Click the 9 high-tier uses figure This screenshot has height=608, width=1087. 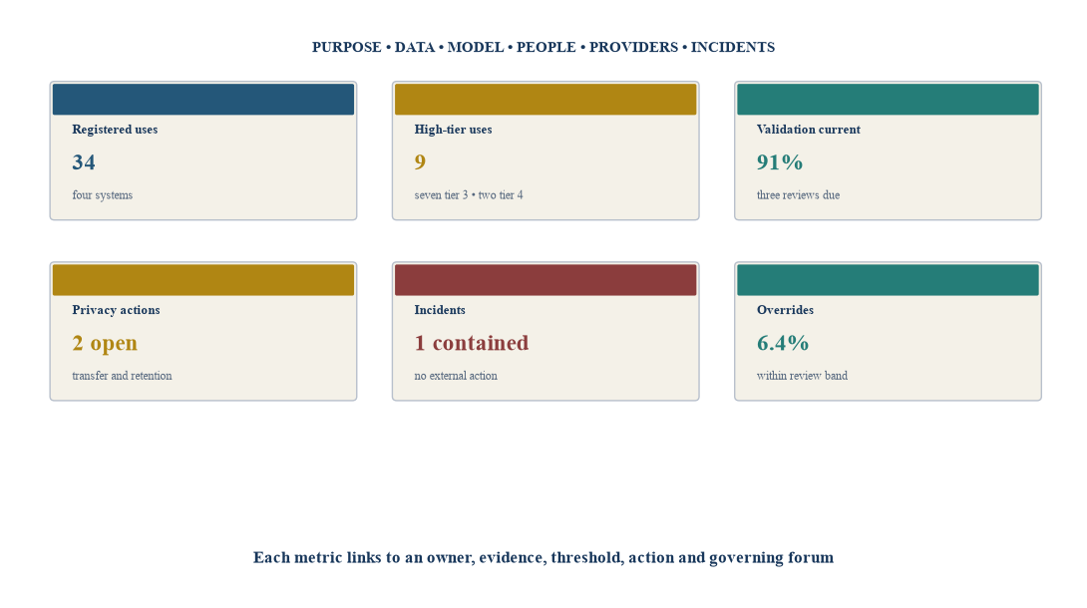(420, 162)
